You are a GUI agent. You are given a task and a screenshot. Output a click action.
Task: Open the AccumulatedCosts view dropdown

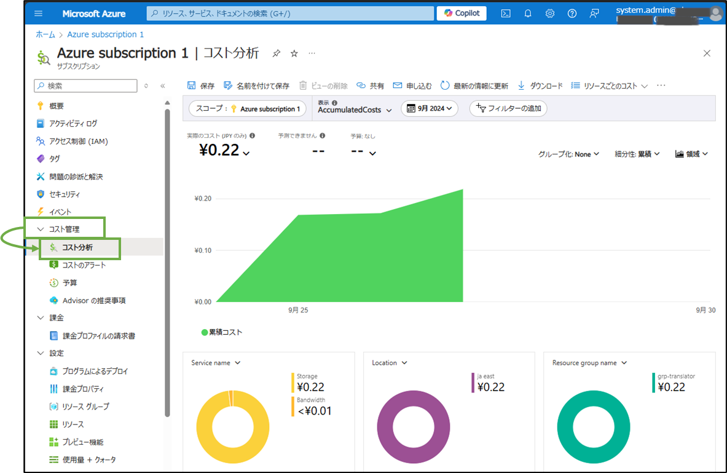355,109
